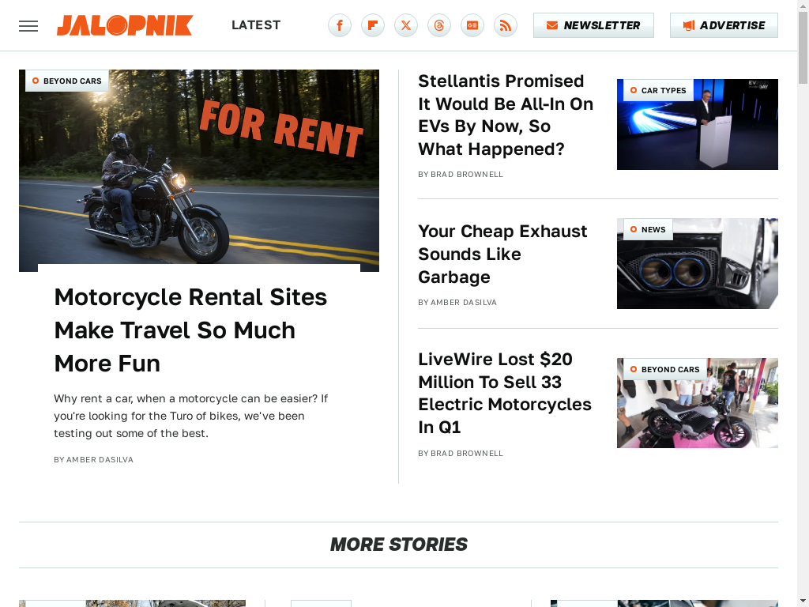
Task: Visit Jalopnik's Facebook page icon
Action: pyautogui.click(x=340, y=25)
